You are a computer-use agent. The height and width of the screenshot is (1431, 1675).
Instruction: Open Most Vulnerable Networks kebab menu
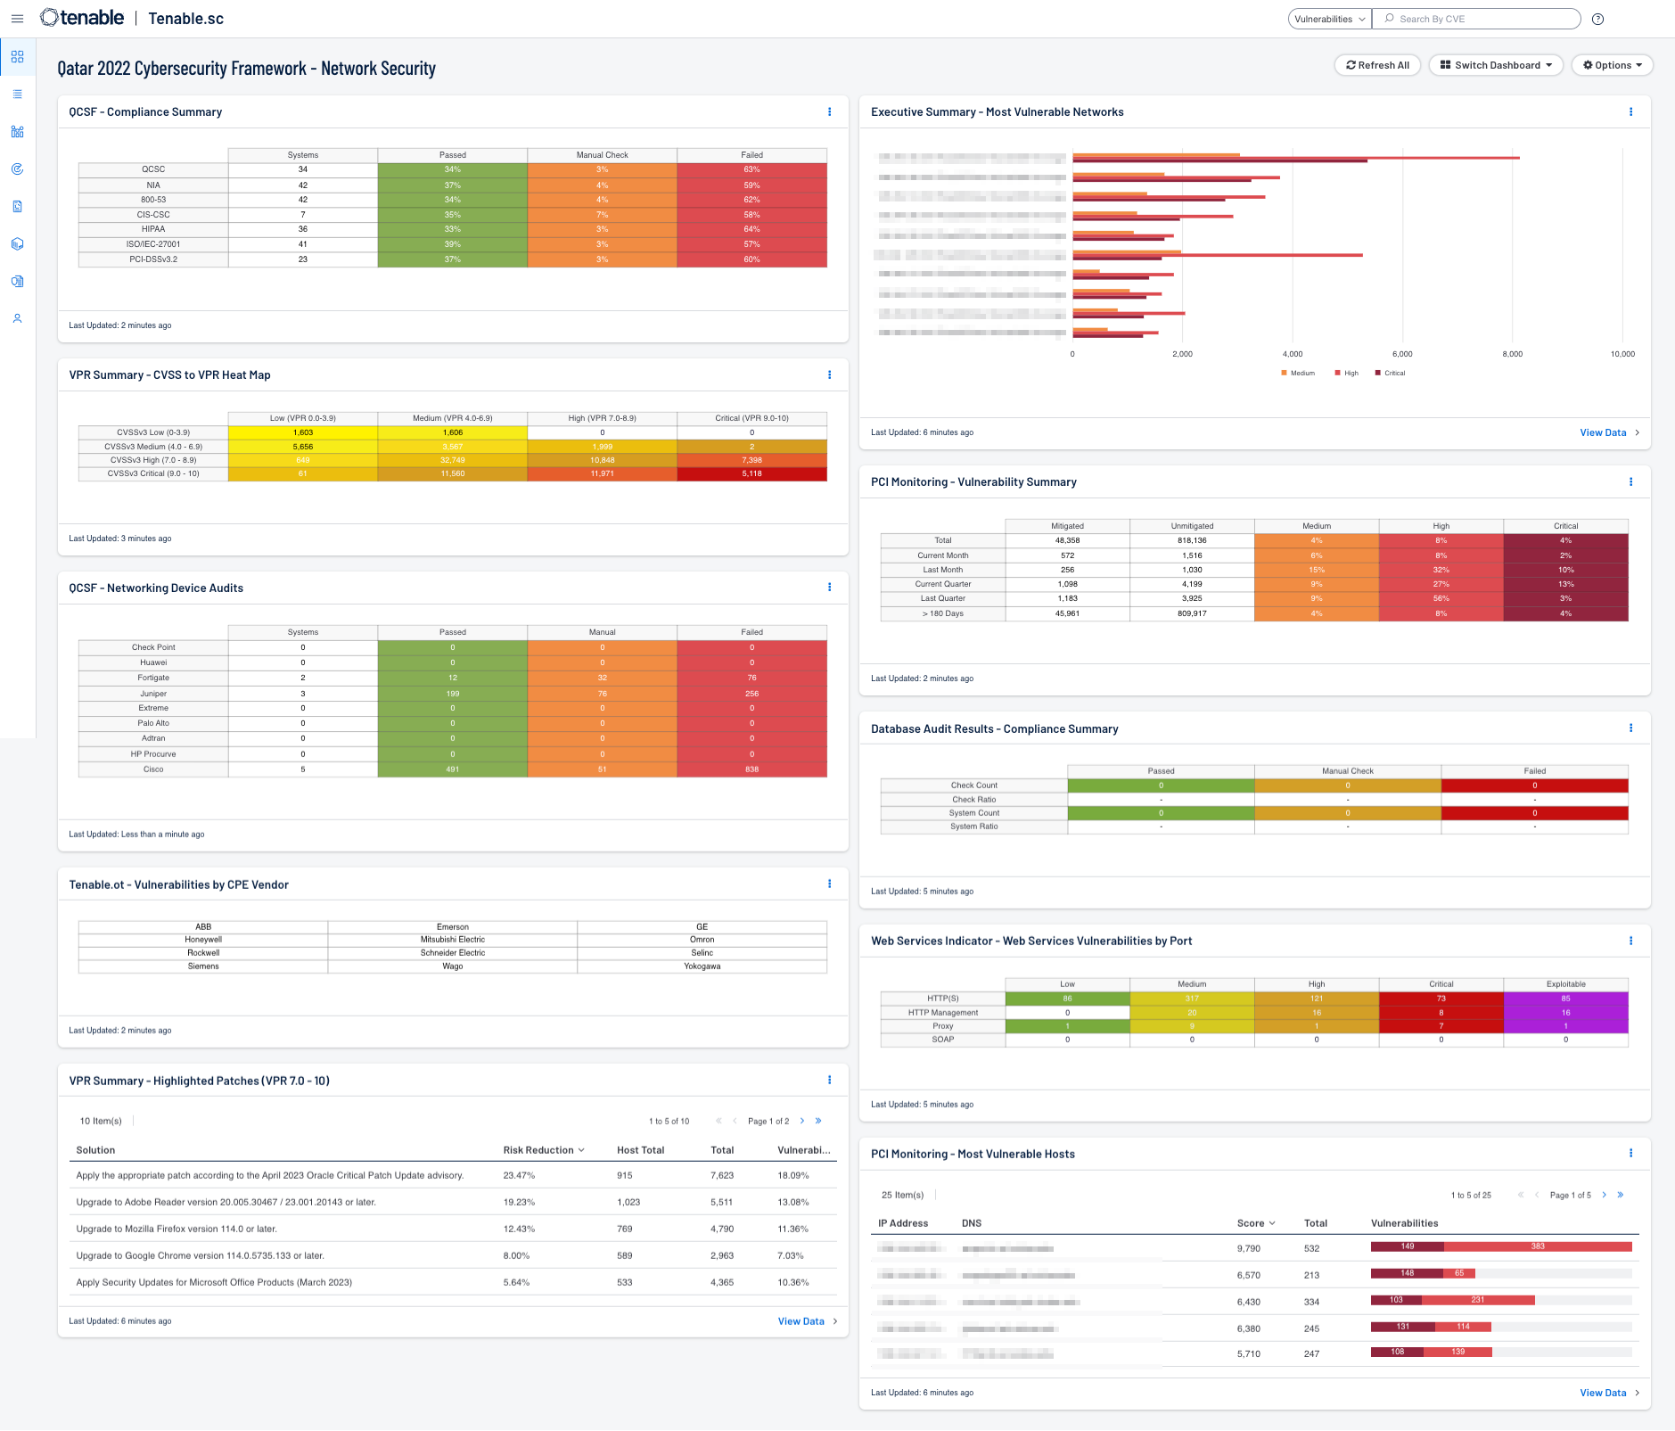coord(1630,112)
